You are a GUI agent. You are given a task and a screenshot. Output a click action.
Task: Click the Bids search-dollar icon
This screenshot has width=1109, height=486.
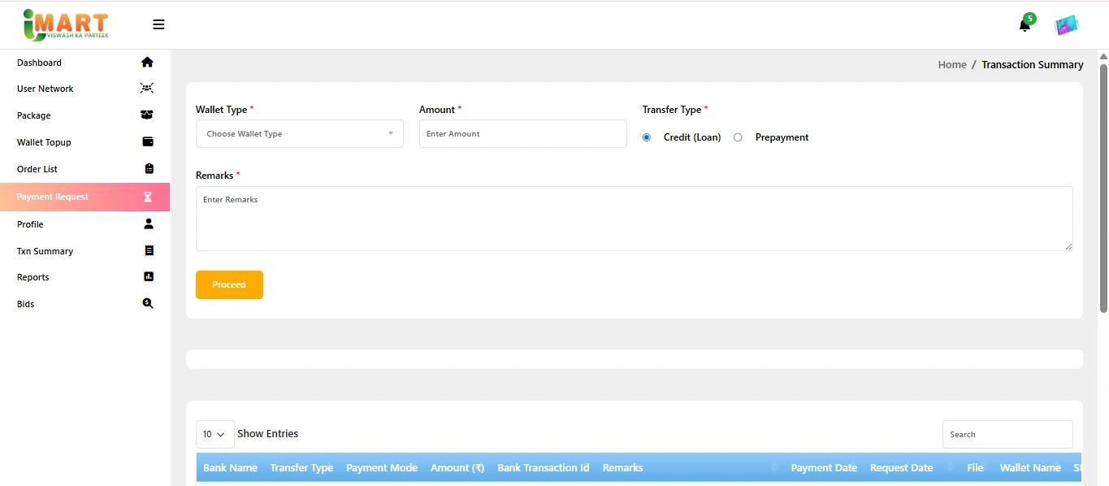click(x=148, y=304)
